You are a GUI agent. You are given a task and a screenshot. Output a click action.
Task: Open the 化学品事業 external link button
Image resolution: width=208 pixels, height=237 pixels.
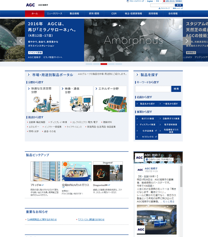click(x=147, y=131)
